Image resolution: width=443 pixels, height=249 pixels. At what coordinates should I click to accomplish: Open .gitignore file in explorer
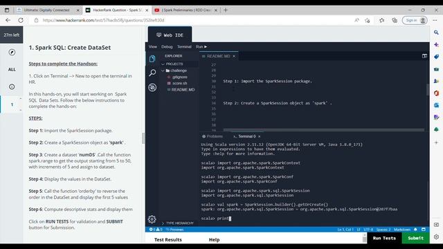pyautogui.click(x=179, y=77)
